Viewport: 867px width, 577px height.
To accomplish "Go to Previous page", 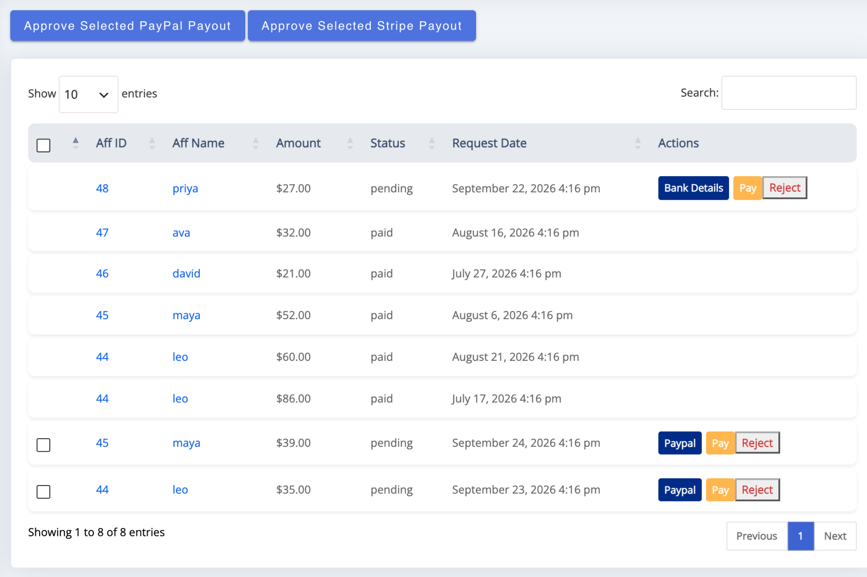I will (x=757, y=536).
